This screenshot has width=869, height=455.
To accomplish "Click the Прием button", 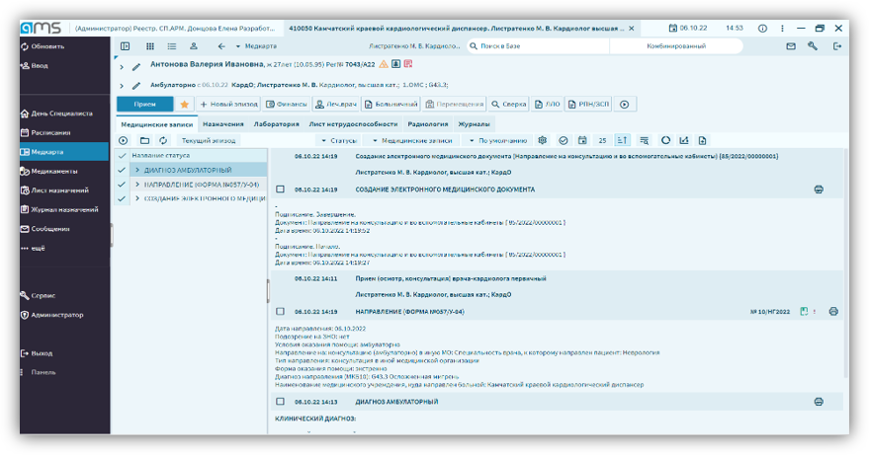I will point(144,104).
